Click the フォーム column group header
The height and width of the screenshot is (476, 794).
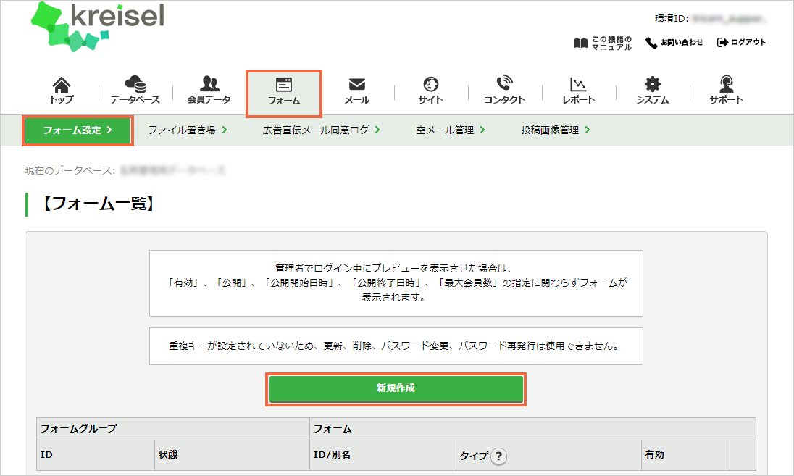click(x=532, y=429)
